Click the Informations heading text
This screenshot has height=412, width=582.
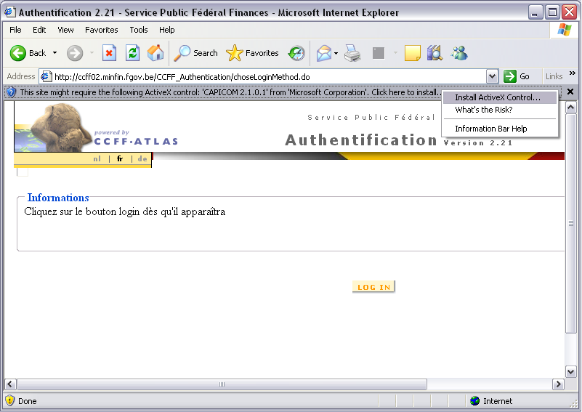click(x=58, y=198)
